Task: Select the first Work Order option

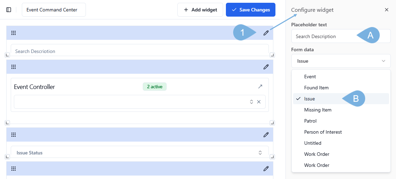Action: click(x=341, y=154)
